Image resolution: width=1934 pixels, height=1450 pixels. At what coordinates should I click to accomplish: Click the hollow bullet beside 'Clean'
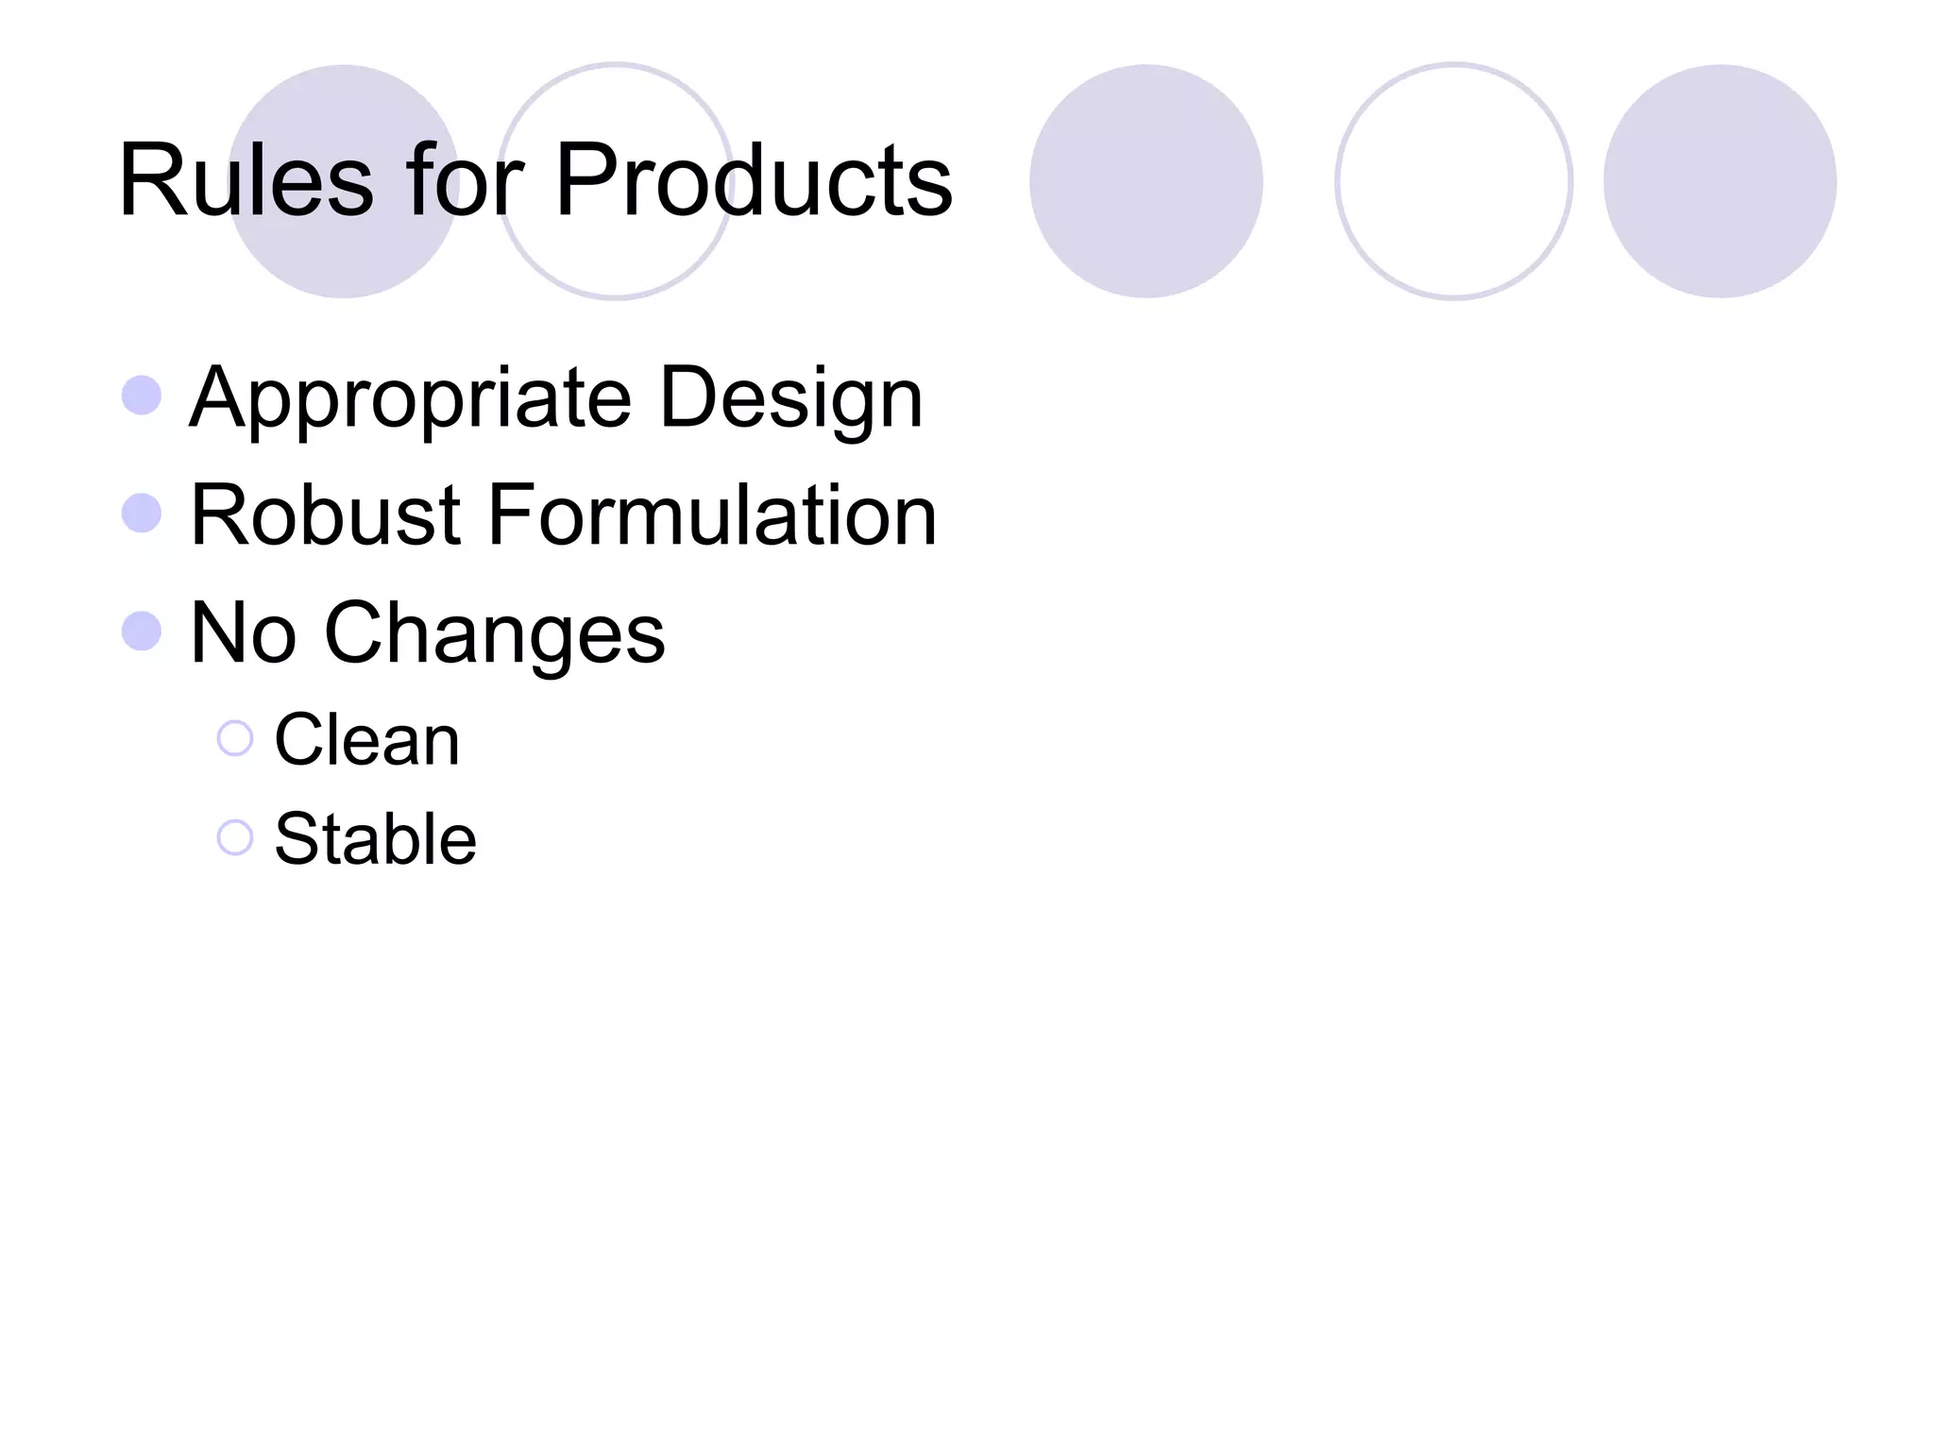pyautogui.click(x=235, y=738)
